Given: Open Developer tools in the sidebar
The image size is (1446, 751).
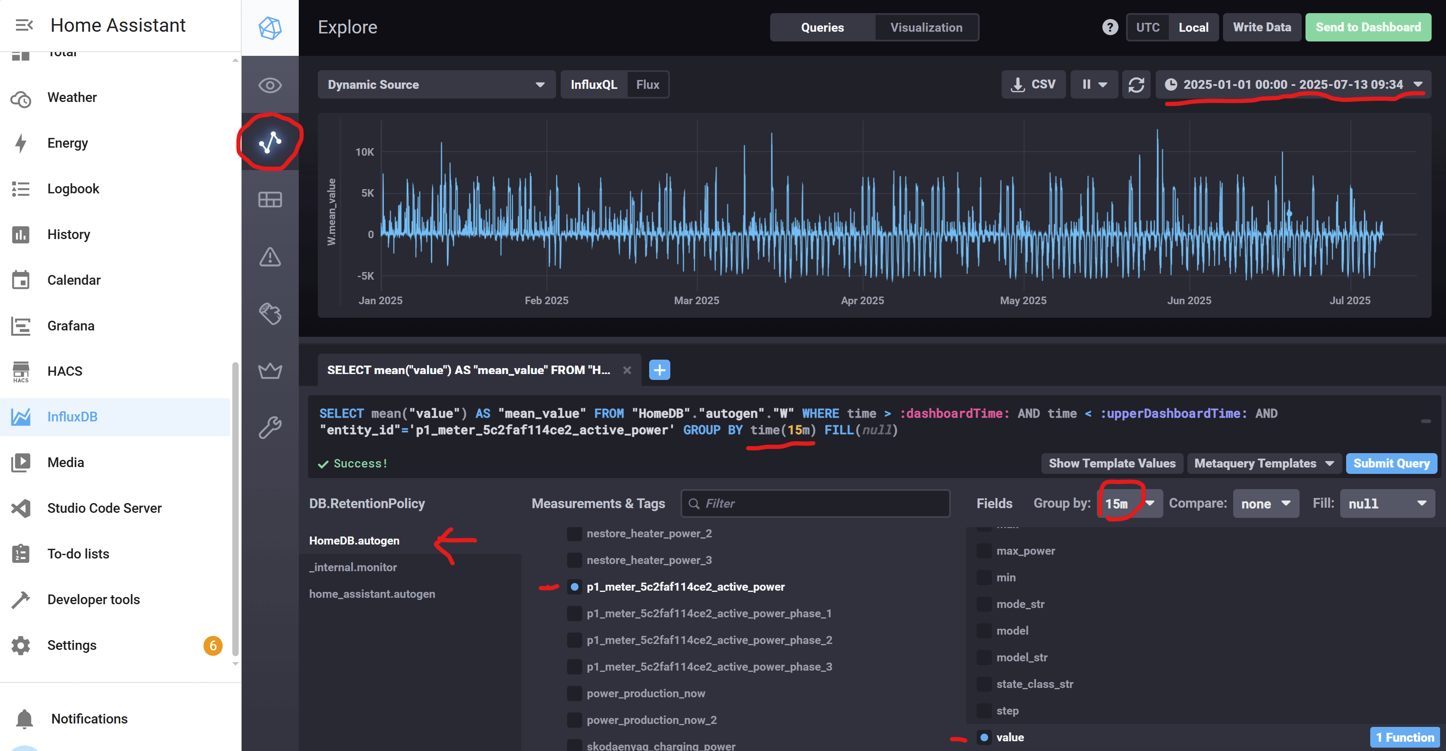Looking at the screenshot, I should tap(115, 600).
